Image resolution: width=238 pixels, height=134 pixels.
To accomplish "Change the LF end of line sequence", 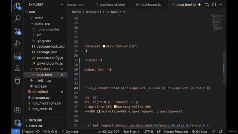I will click(x=159, y=131).
